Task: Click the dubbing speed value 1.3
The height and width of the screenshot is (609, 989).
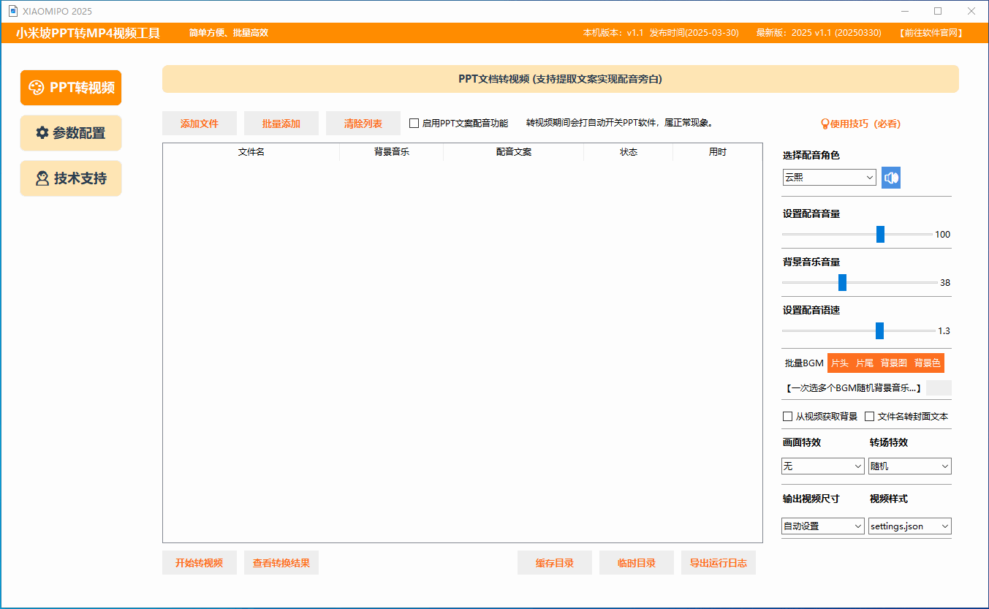Action: tap(944, 331)
